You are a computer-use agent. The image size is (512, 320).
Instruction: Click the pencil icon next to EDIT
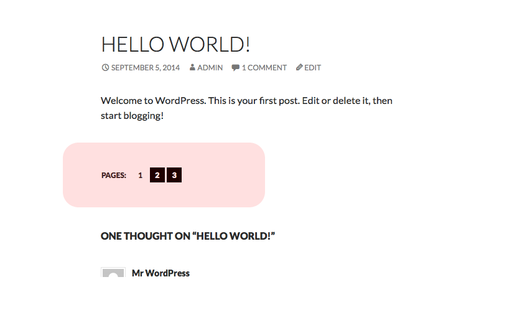[x=299, y=67]
